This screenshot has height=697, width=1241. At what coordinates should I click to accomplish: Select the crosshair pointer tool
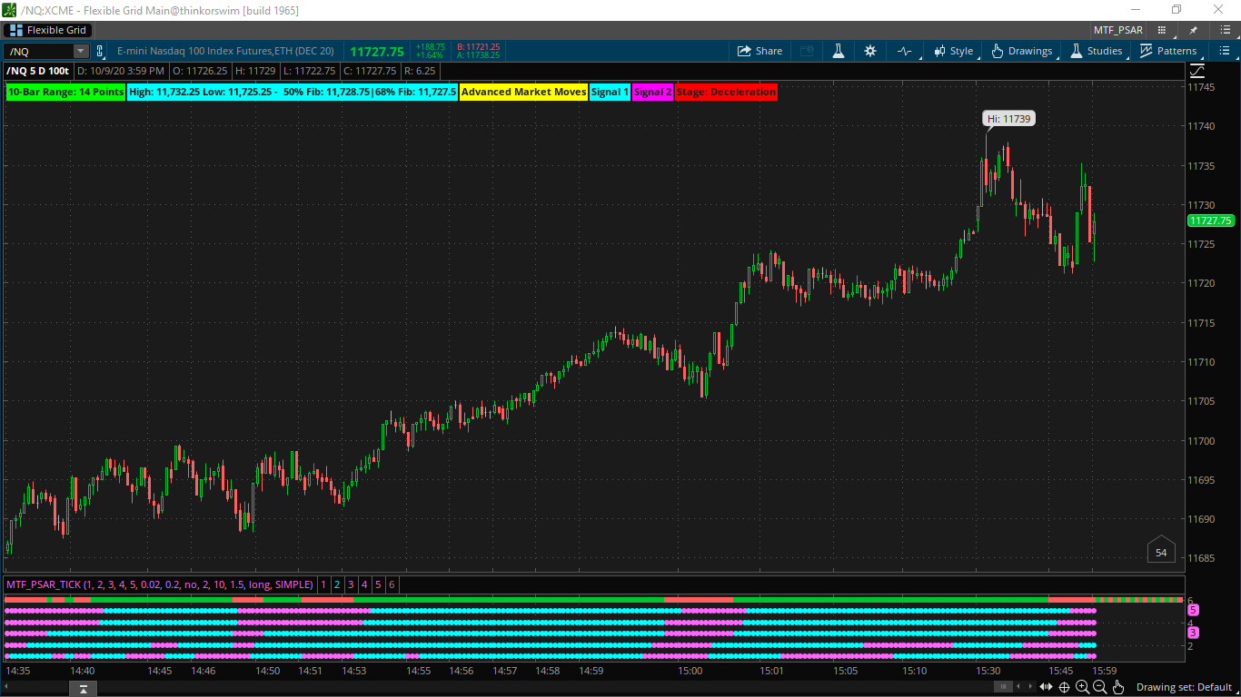pyautogui.click(x=1065, y=687)
